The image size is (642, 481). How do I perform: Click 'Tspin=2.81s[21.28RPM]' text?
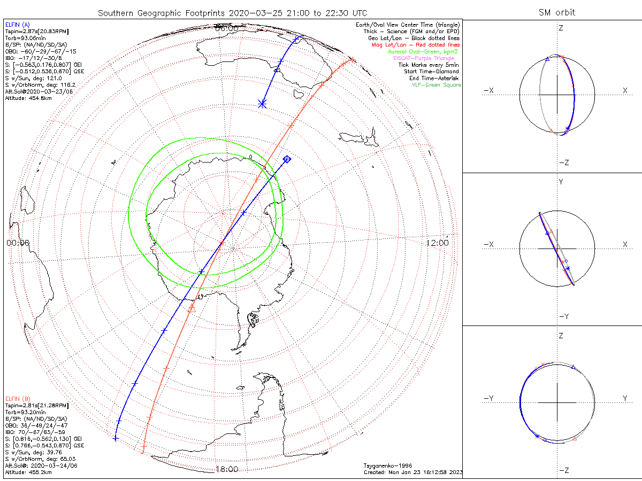[x=36, y=406]
